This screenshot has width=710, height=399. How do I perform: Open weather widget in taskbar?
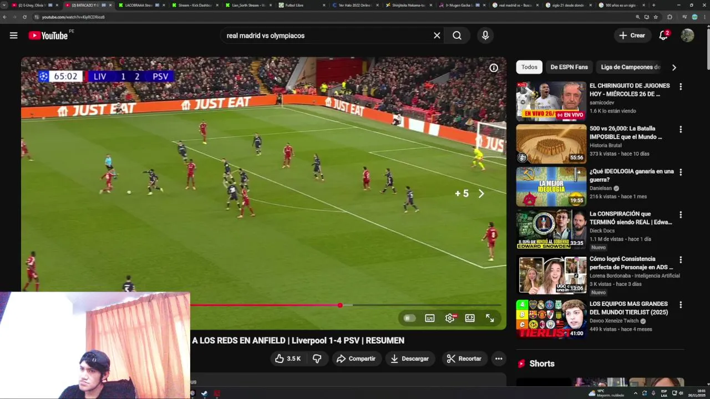(607, 393)
